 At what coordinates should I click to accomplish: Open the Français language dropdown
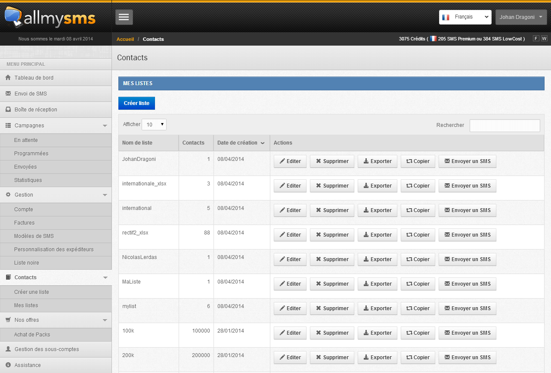pyautogui.click(x=465, y=17)
